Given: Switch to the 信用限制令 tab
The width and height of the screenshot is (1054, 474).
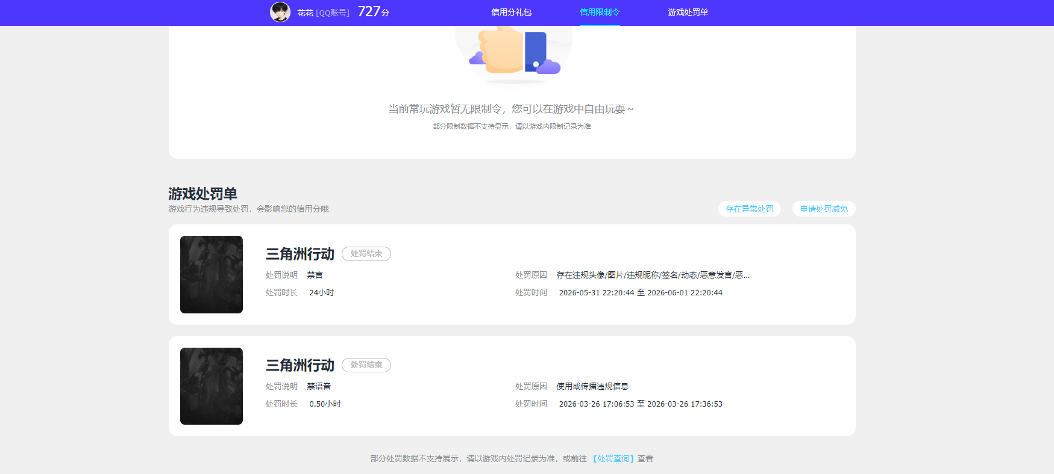Looking at the screenshot, I should [600, 12].
